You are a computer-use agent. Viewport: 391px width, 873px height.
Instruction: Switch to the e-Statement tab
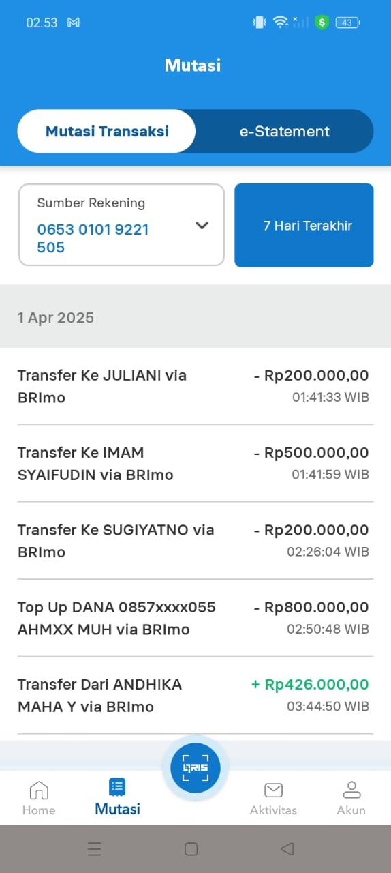pyautogui.click(x=285, y=132)
